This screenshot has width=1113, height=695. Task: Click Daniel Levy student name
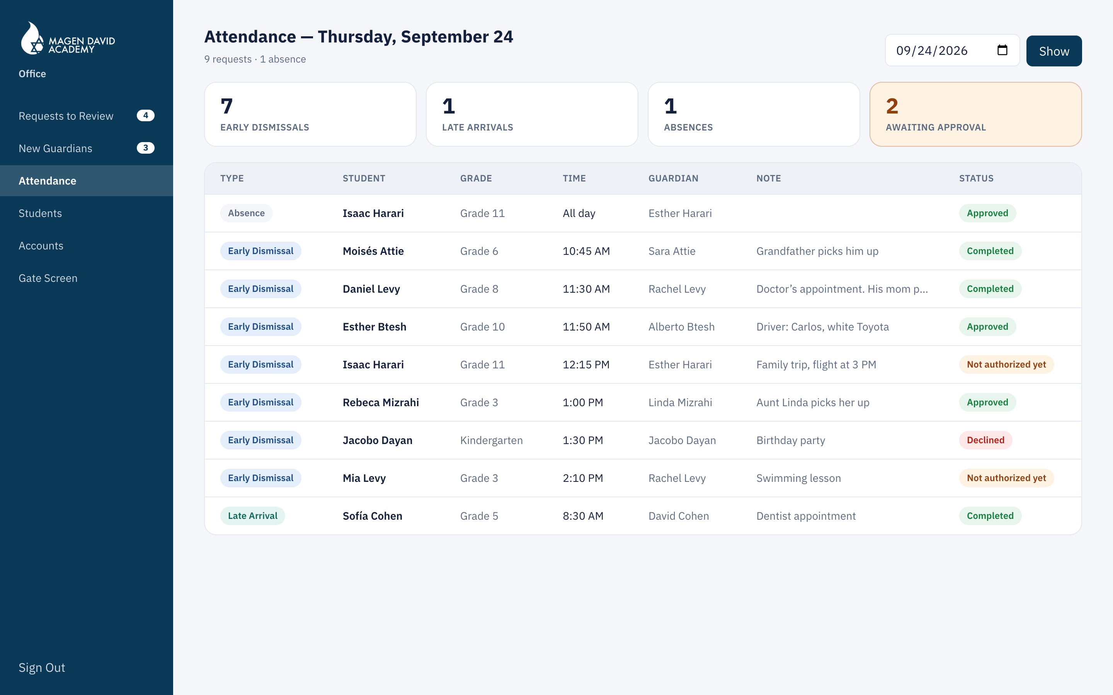371,289
